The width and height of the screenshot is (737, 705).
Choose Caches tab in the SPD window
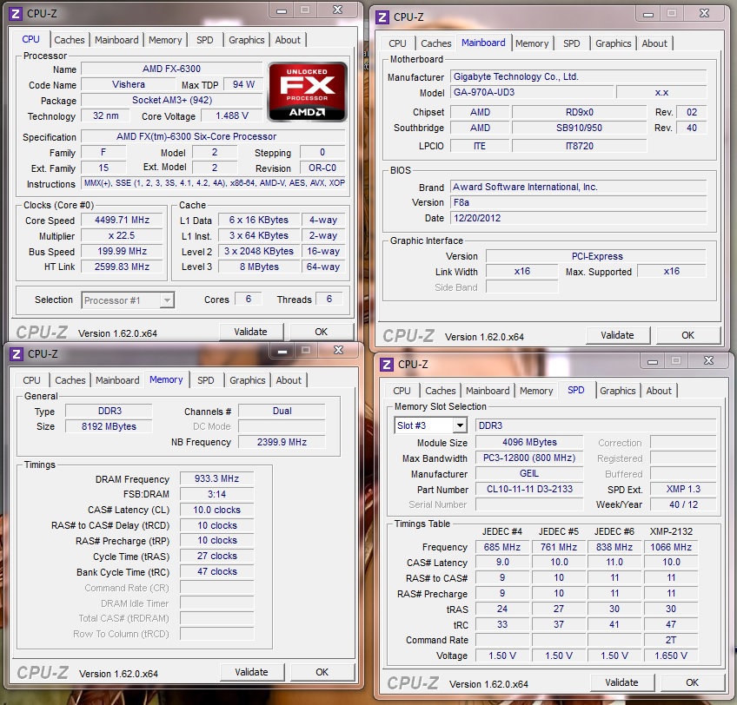click(441, 391)
